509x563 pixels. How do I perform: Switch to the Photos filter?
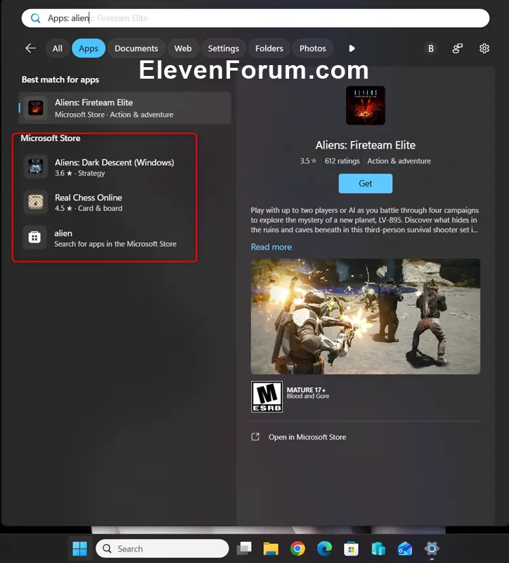312,48
